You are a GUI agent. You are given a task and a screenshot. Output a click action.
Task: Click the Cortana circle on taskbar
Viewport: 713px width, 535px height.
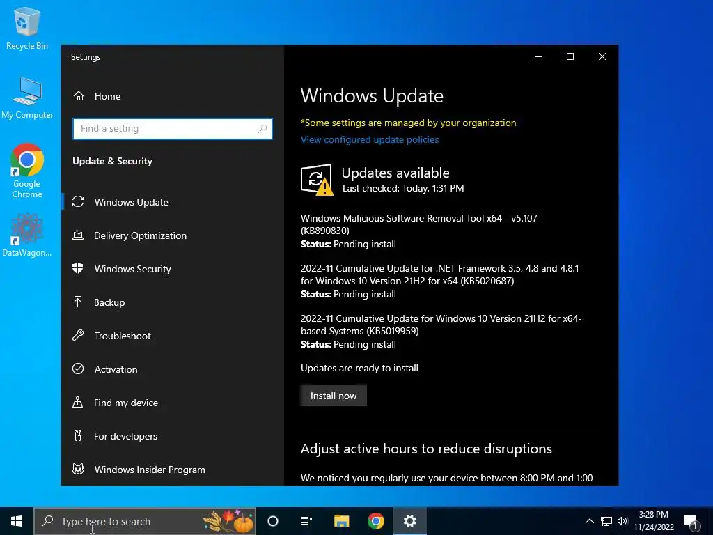click(273, 521)
